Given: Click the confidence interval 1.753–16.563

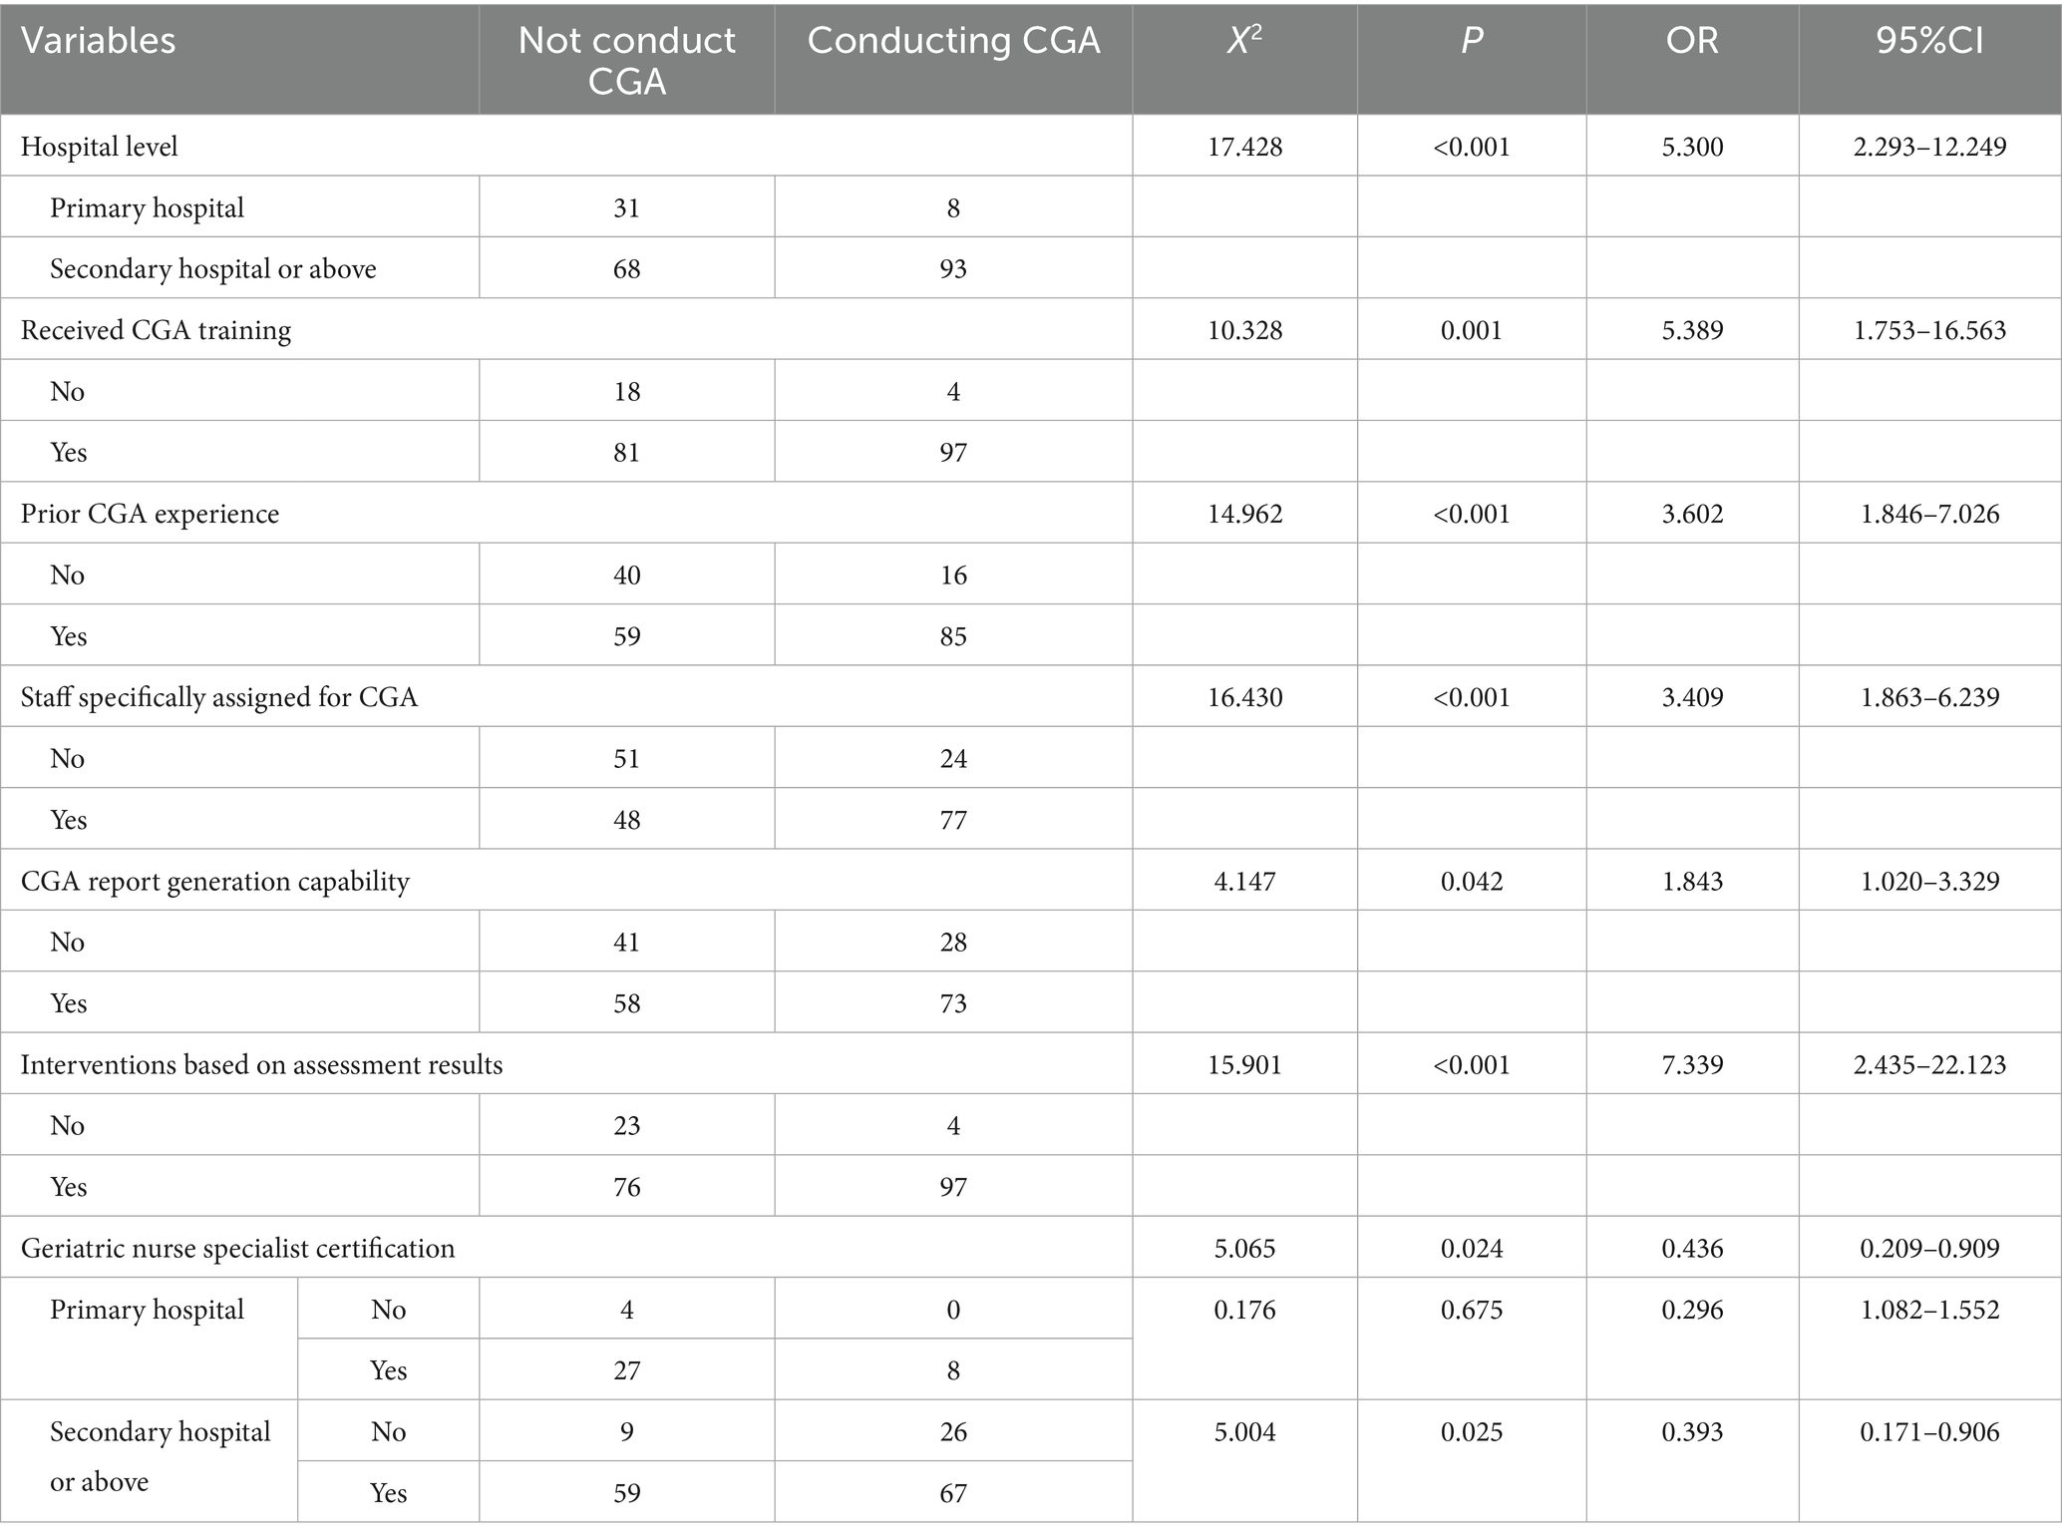Looking at the screenshot, I should tap(1929, 330).
